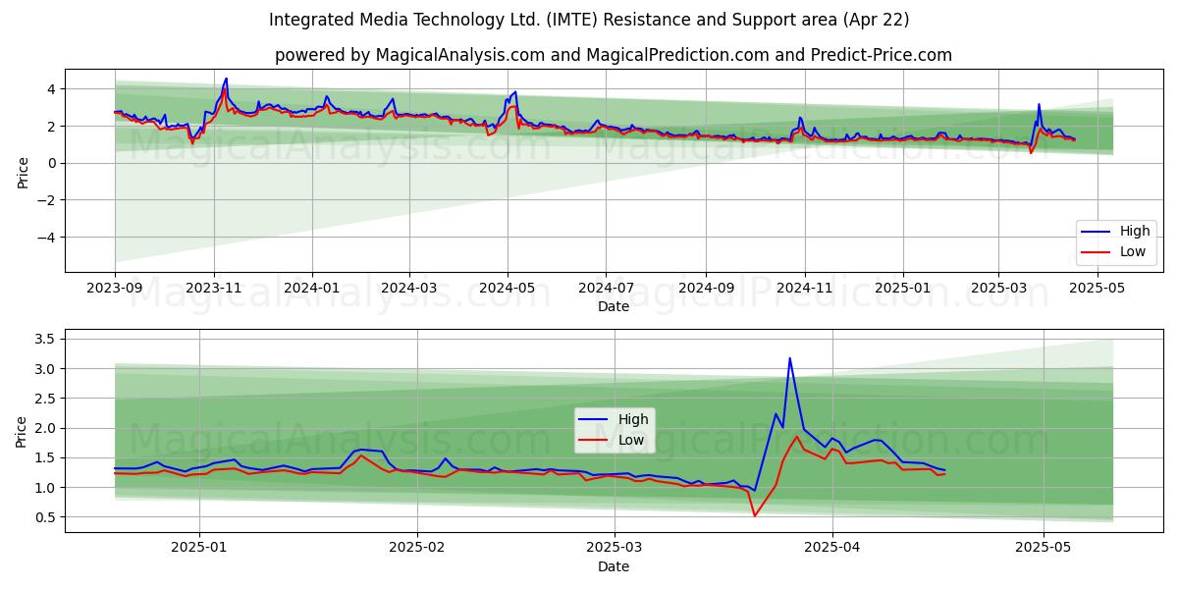Click the 2025-05 tick label on the bottom chart
The width and height of the screenshot is (1178, 589).
click(x=1044, y=549)
